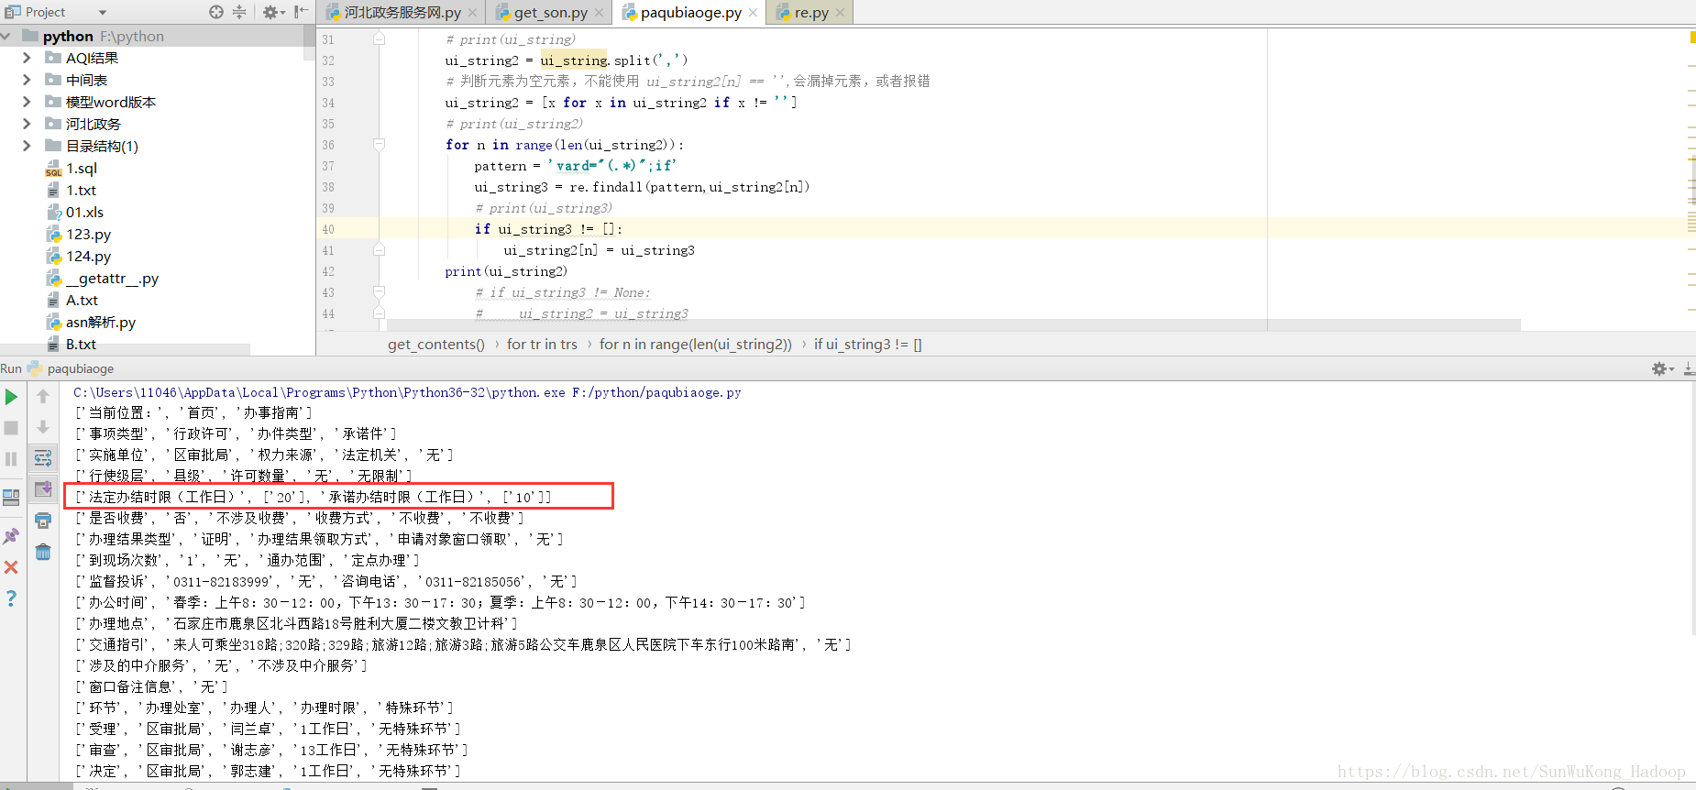This screenshot has width=1696, height=790.
Task: Fold the for loop at line 36
Action: (x=379, y=145)
